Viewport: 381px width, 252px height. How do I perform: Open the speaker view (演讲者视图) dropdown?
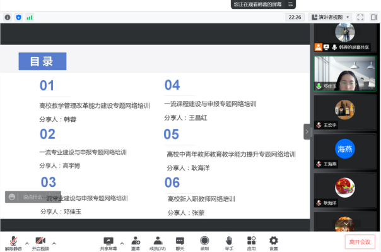pyautogui.click(x=331, y=17)
